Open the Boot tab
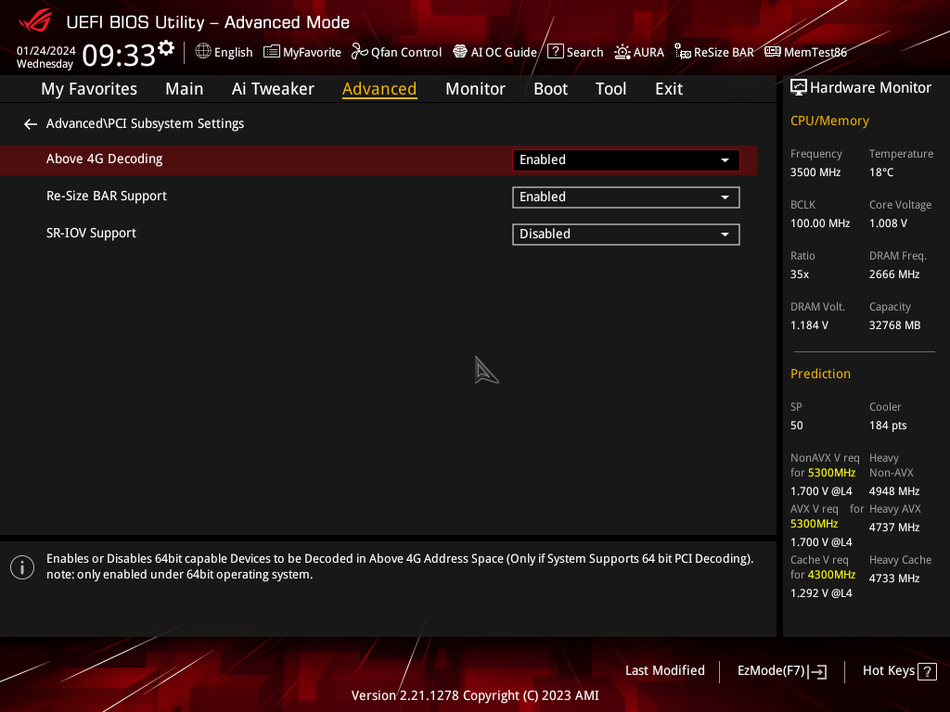 coord(550,89)
